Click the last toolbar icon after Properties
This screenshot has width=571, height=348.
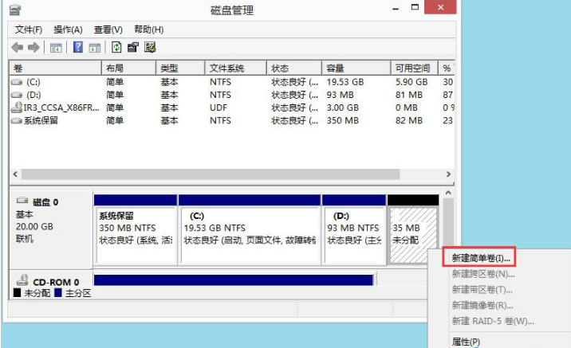(149, 48)
